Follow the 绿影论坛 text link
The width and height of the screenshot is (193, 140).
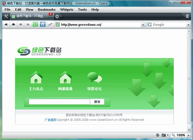(95, 89)
